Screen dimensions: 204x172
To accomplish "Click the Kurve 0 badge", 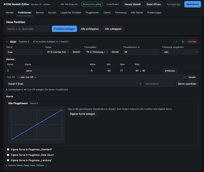I will coord(34,103).
